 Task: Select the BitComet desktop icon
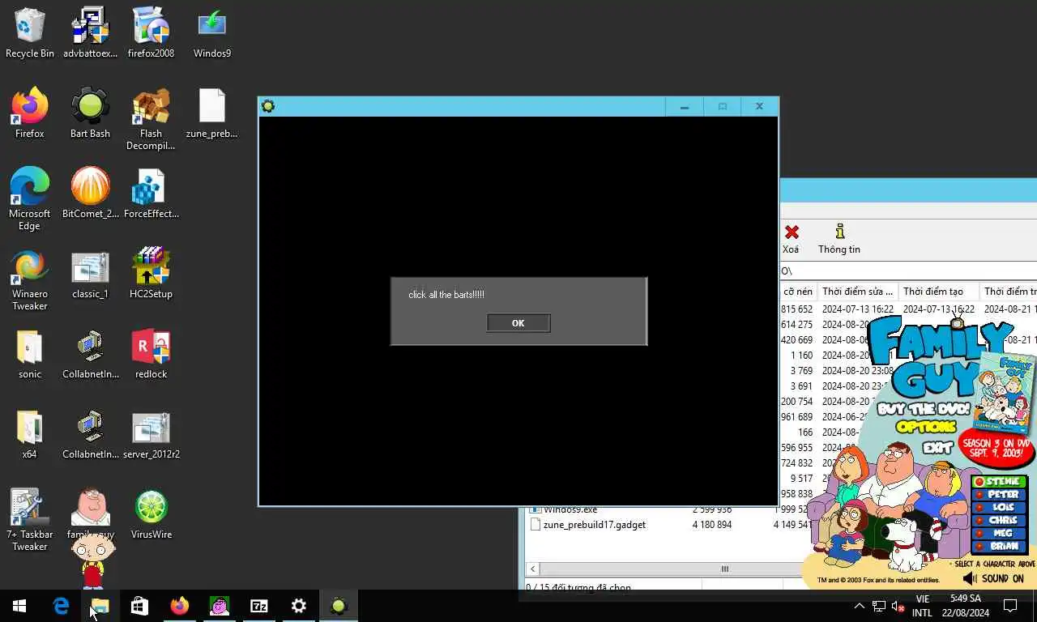click(x=90, y=194)
